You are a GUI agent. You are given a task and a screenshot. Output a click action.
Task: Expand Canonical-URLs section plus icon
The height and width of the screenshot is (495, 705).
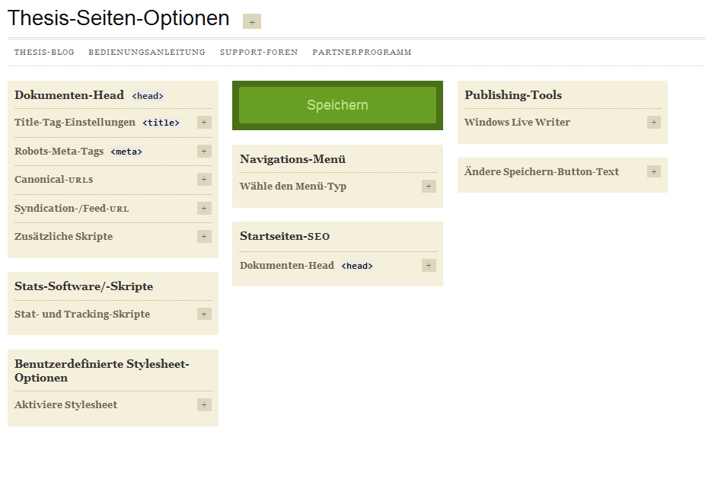(204, 180)
